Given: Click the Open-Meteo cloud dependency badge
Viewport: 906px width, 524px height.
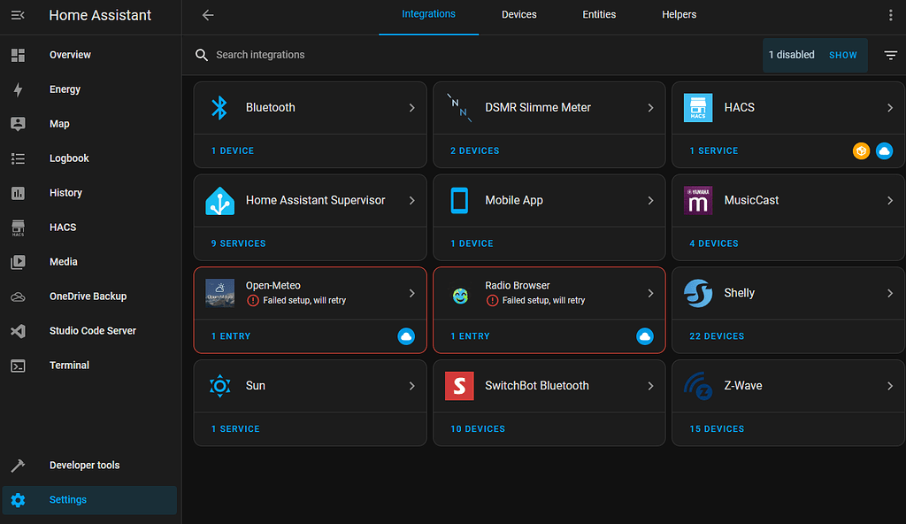Looking at the screenshot, I should click(406, 336).
